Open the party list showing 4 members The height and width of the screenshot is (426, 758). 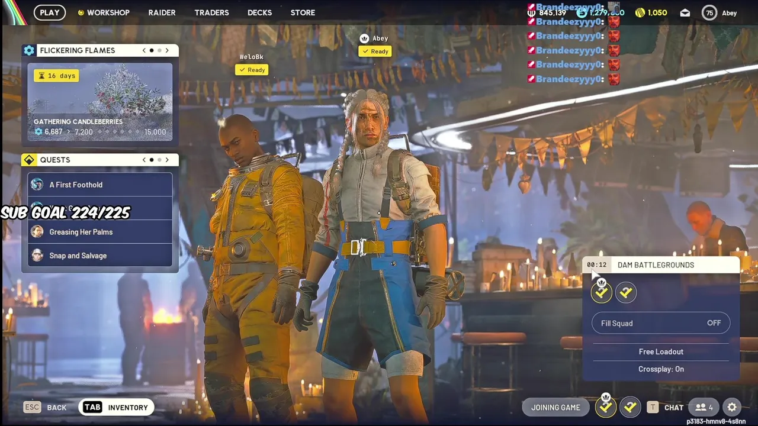tap(704, 407)
